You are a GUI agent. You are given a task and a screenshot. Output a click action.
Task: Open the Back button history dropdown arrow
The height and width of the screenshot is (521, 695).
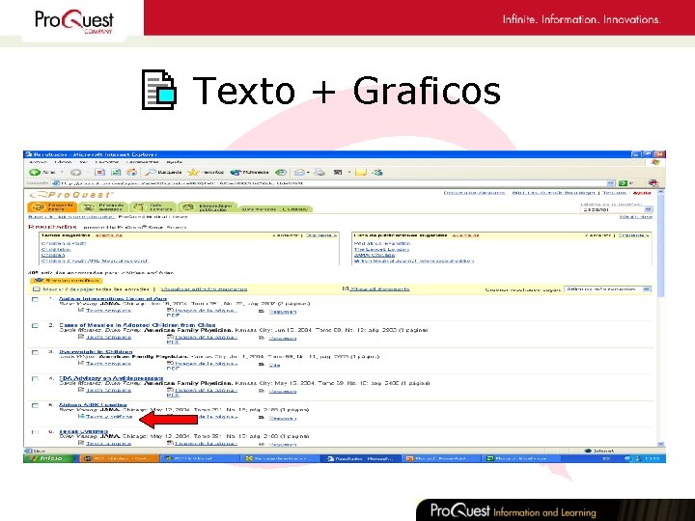tap(62, 172)
